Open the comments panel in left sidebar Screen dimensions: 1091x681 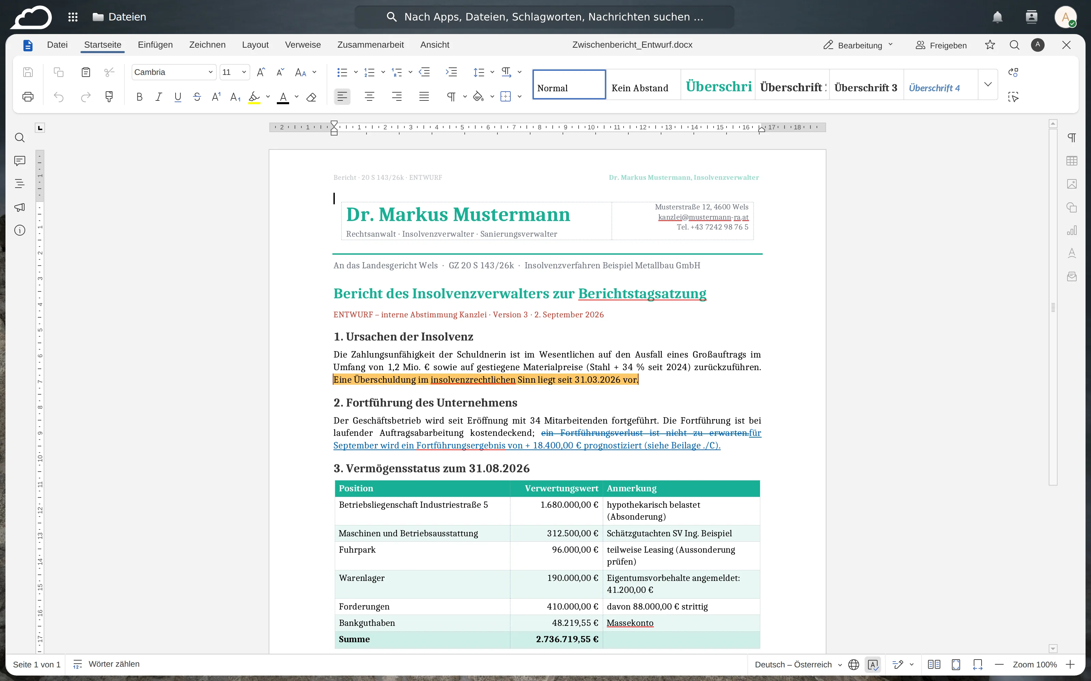click(x=20, y=161)
